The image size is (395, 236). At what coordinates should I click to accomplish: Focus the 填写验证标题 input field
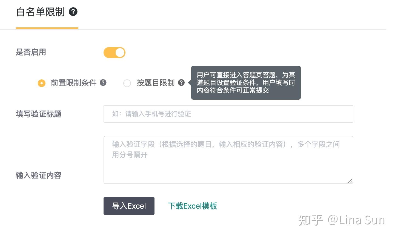pyautogui.click(x=228, y=114)
